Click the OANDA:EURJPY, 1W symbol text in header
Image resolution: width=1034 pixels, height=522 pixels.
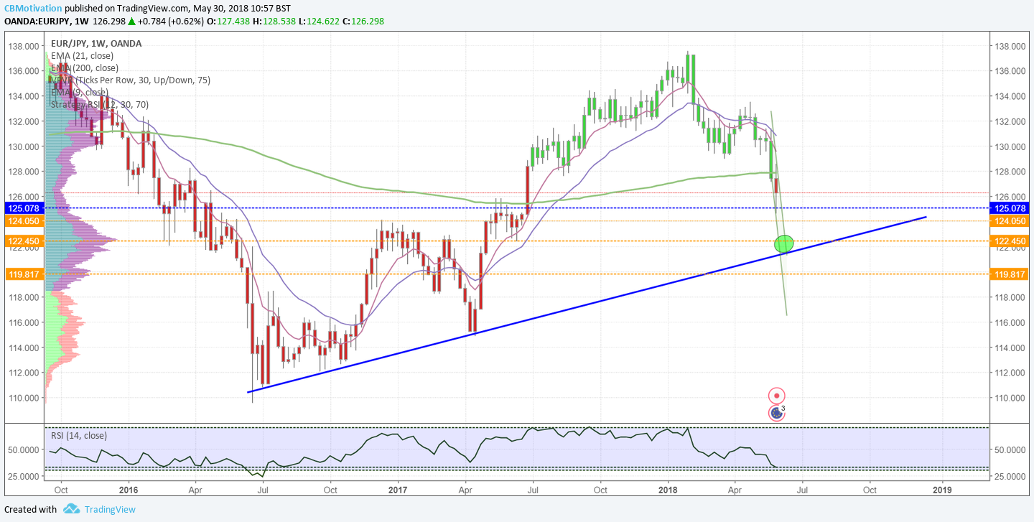45,22
